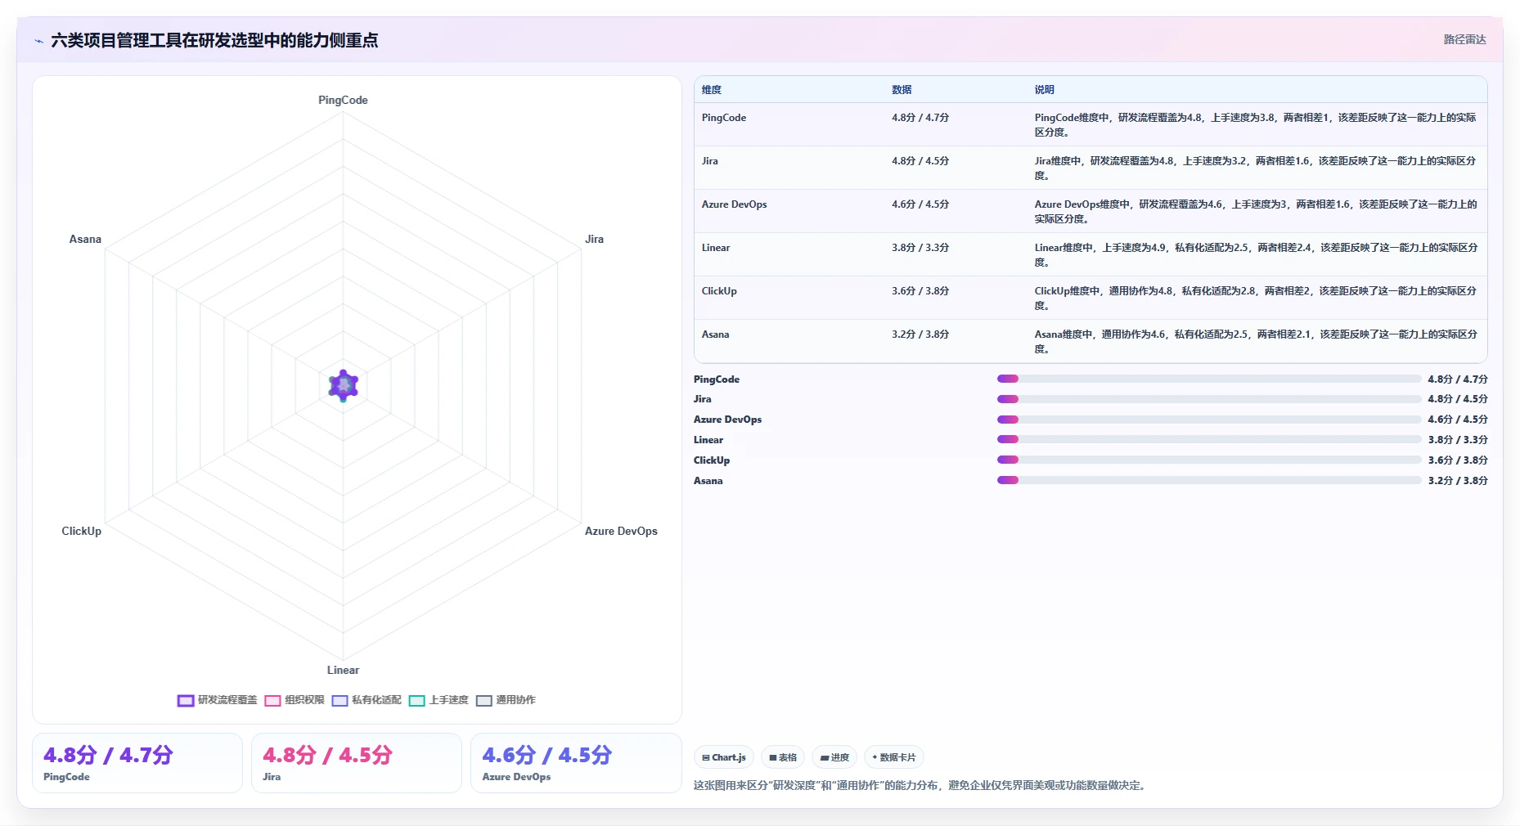The height and width of the screenshot is (826, 1520).
Task: Toggle the 上手速度 legend item
Action: click(x=438, y=700)
